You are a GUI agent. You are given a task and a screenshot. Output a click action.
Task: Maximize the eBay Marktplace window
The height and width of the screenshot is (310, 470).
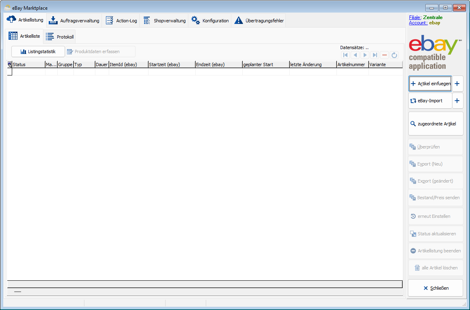446,8
